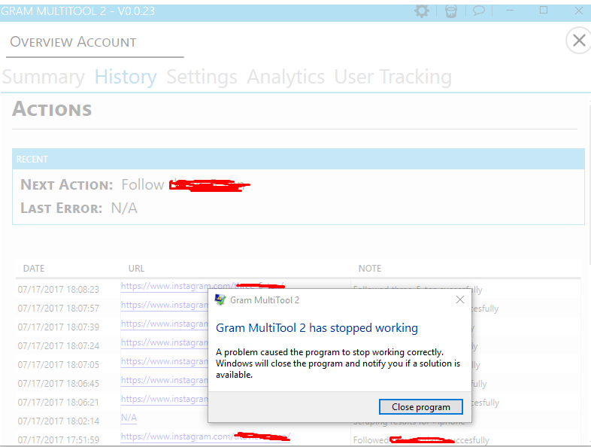
Task: Select date 07/17/2017 18:07:24
Action: (59, 346)
